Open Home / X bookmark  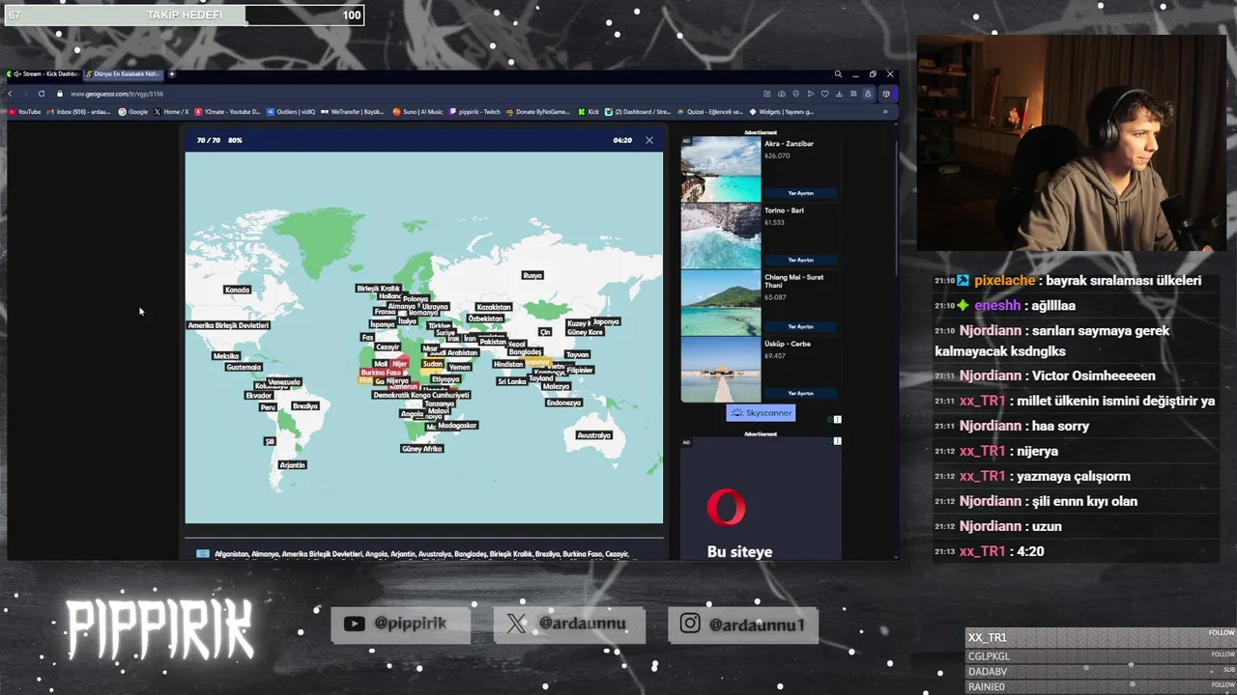click(171, 112)
